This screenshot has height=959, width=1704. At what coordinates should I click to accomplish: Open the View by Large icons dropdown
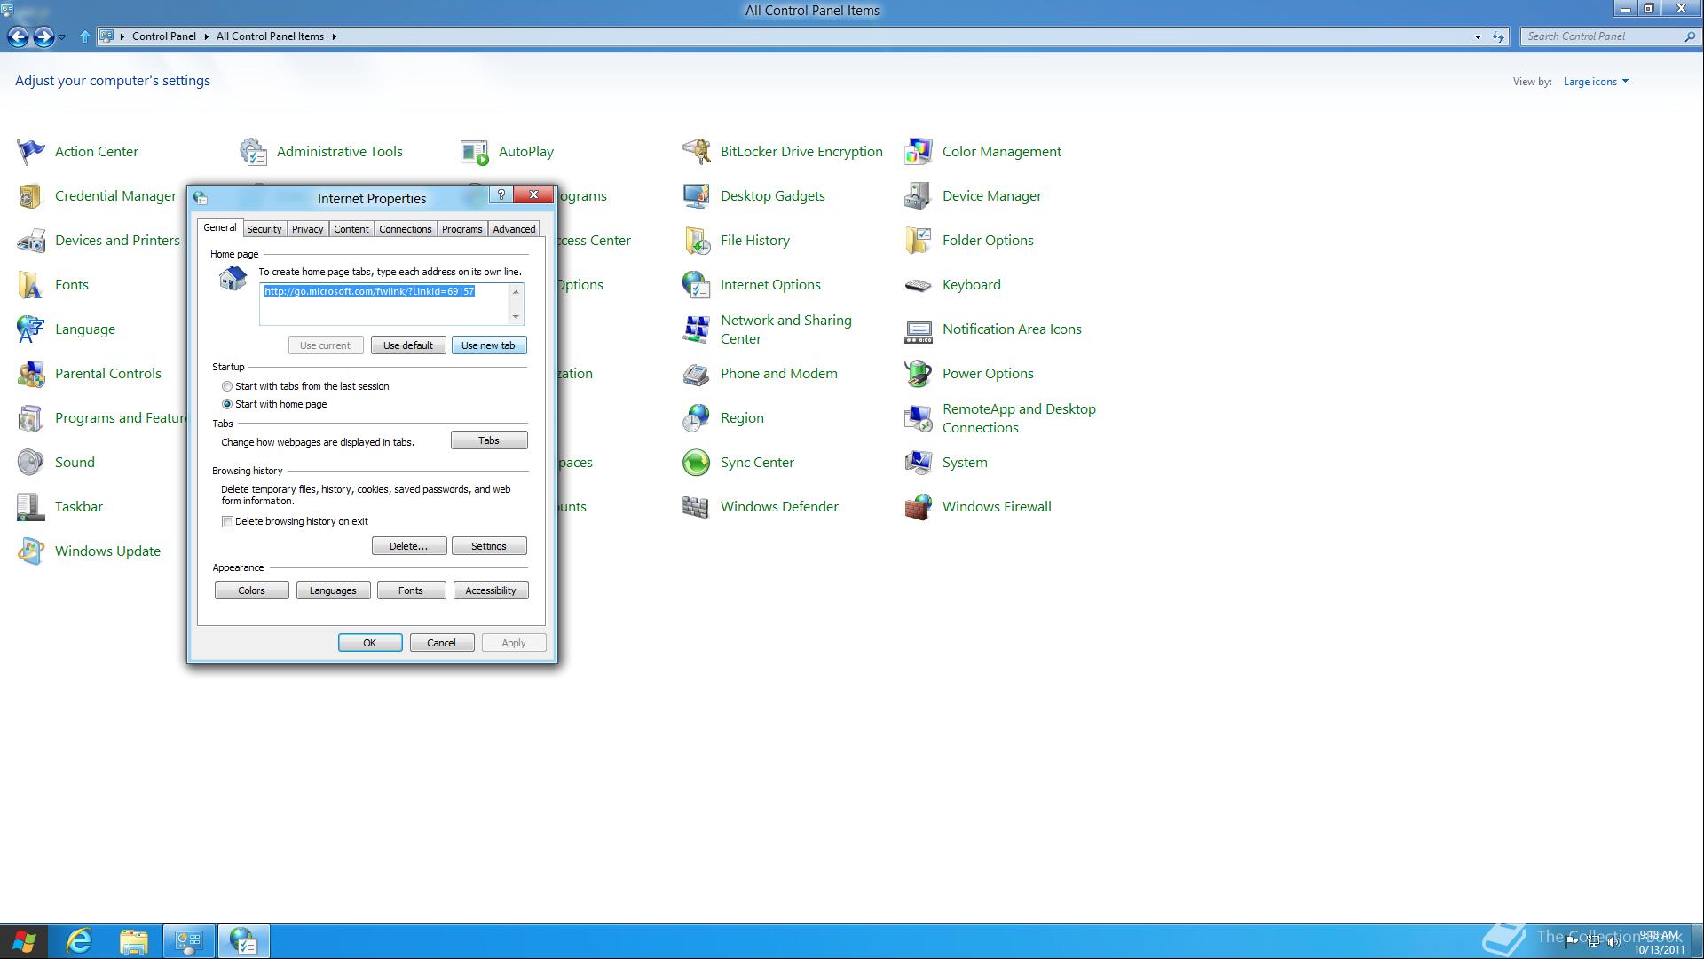click(x=1596, y=82)
